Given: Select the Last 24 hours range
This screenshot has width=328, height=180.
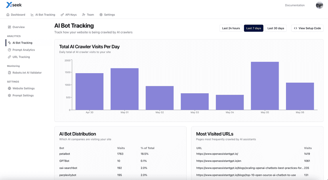Looking at the screenshot, I should (x=231, y=28).
